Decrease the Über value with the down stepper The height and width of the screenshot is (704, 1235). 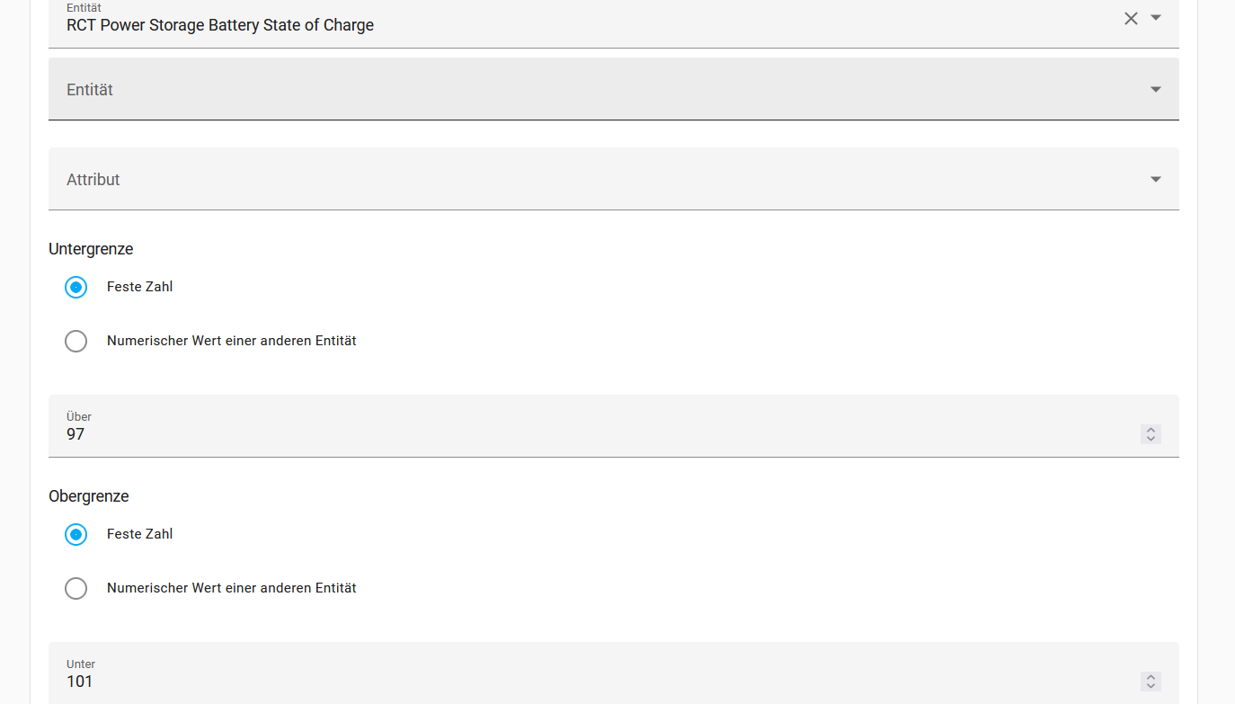pyautogui.click(x=1151, y=439)
